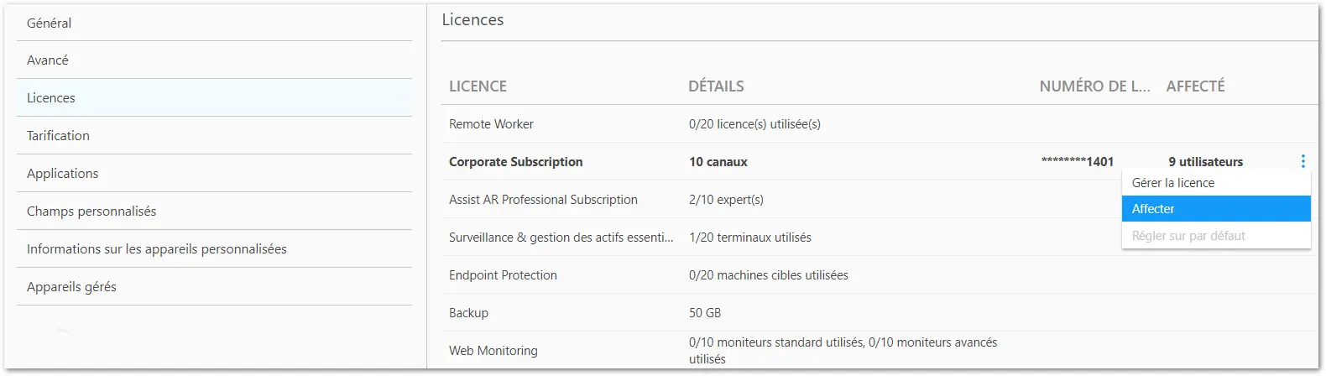Click the Backup licence row
The height and width of the screenshot is (376, 1326).
tap(880, 313)
